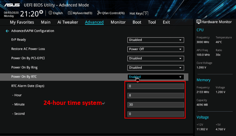Viewport: 236px width, 136px height.
Task: Open ErP Ready dropdown
Action: coord(156,40)
